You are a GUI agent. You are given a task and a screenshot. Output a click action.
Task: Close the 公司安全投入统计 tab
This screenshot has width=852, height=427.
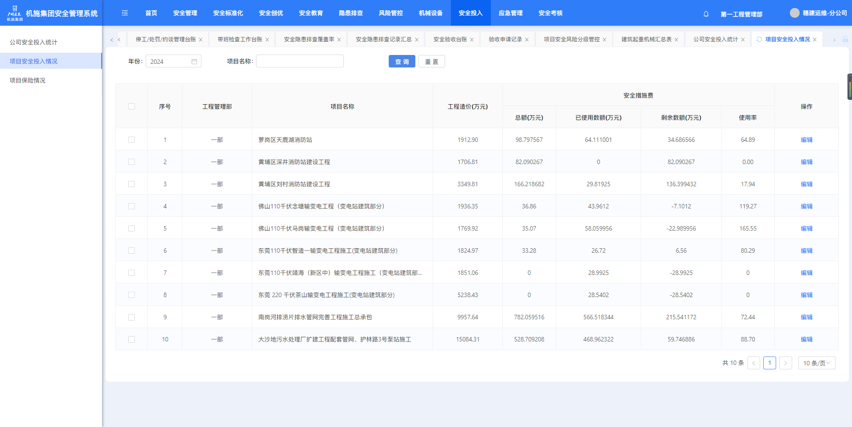[x=743, y=40]
